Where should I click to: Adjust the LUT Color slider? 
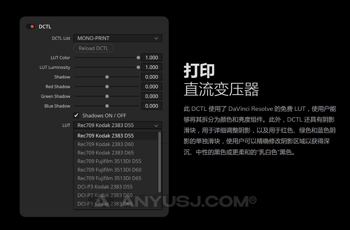point(107,58)
